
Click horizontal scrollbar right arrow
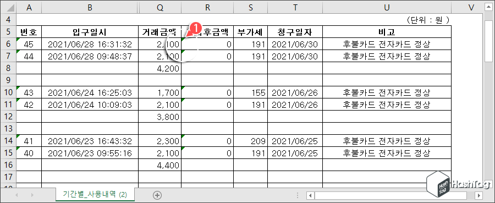(x=479, y=195)
